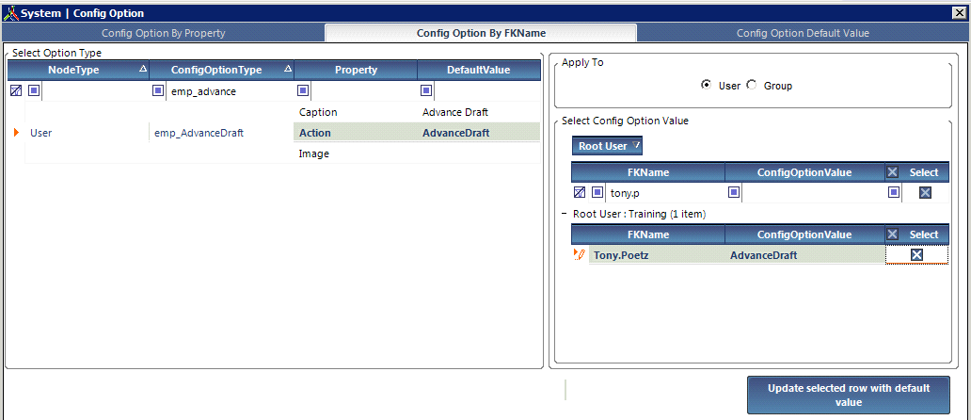
Task: Open the FKName filter operator icon
Action: [597, 193]
